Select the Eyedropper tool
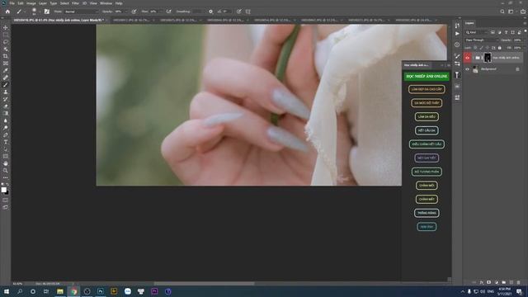 pos(6,70)
